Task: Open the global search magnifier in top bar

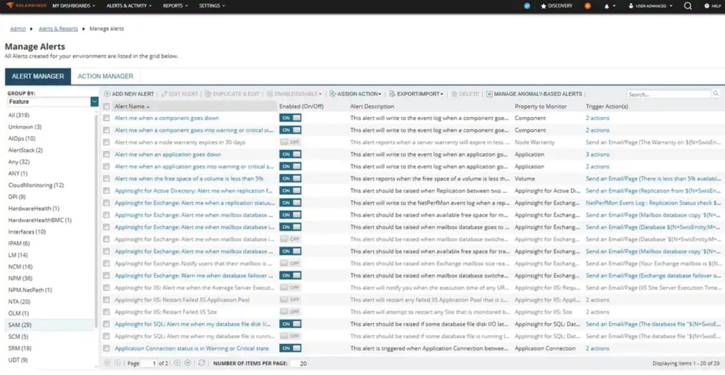Action: pyautogui.click(x=688, y=6)
